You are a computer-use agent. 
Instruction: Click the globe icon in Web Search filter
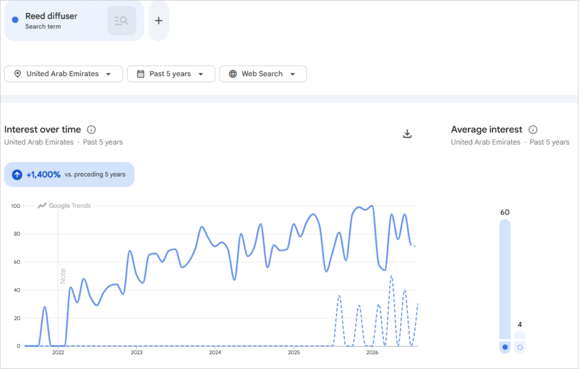[x=232, y=74]
